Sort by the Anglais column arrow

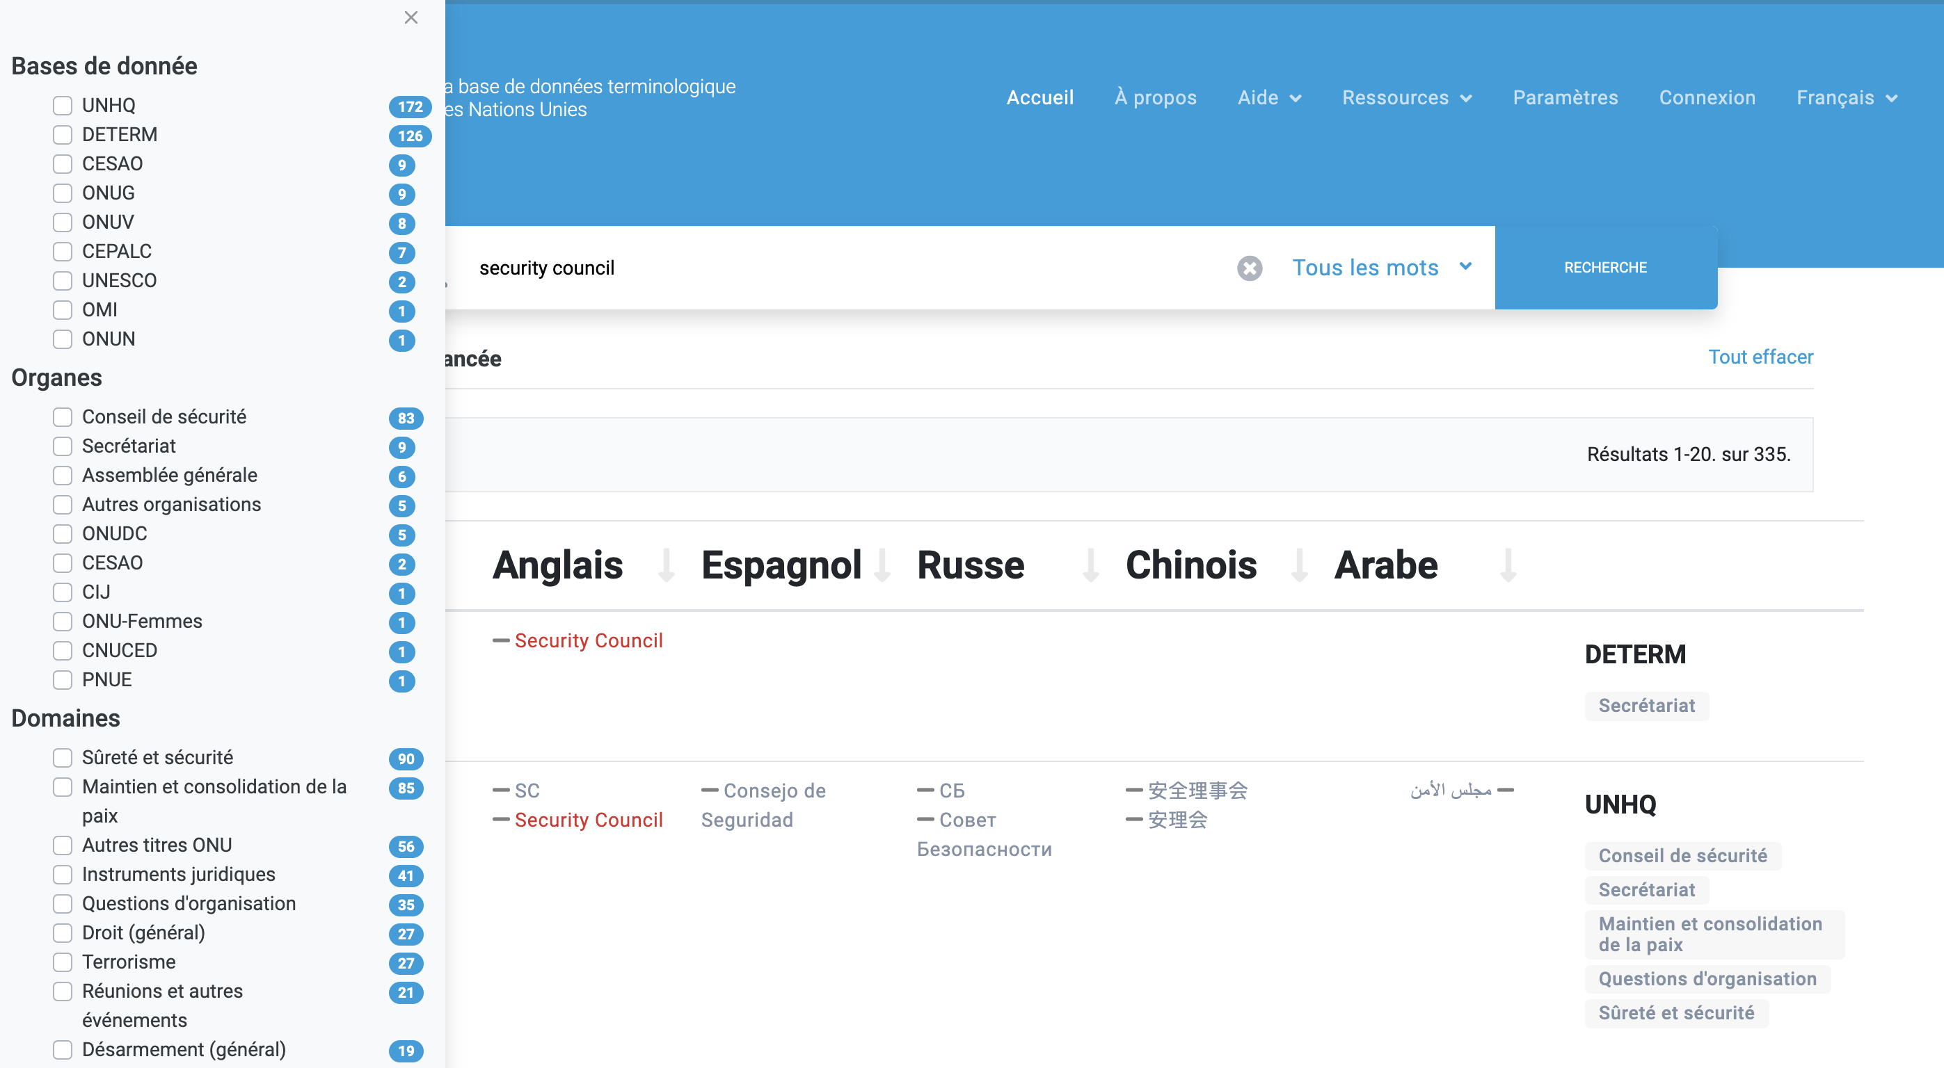point(666,566)
